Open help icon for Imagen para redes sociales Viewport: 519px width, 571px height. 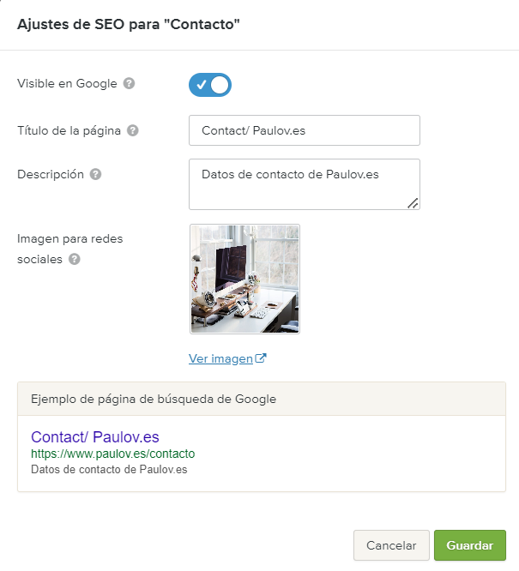point(75,259)
